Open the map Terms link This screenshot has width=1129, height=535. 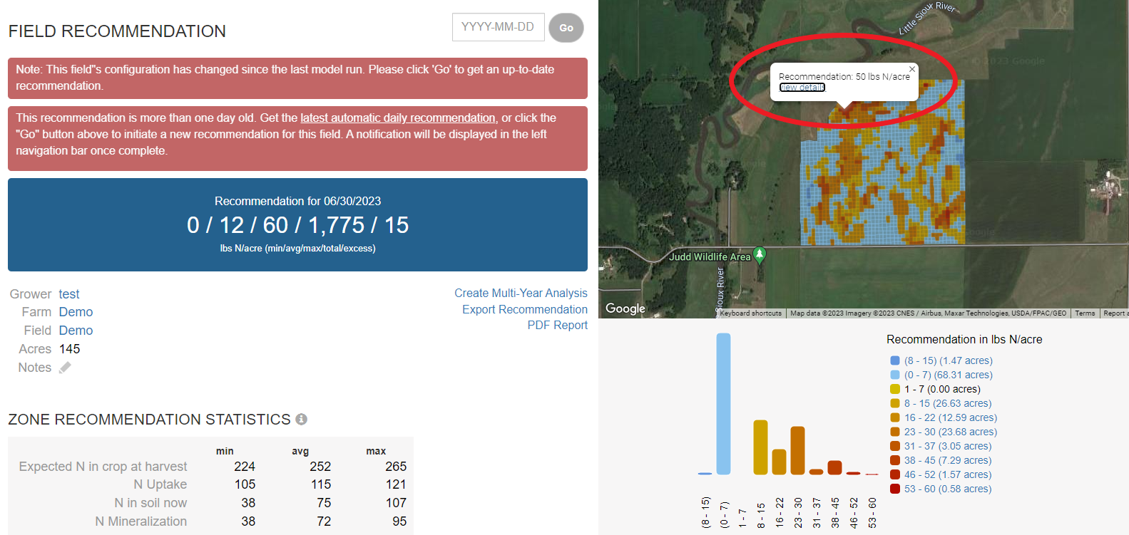tap(1084, 313)
